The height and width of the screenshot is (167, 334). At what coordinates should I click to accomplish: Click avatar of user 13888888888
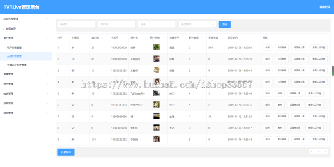[156, 128]
